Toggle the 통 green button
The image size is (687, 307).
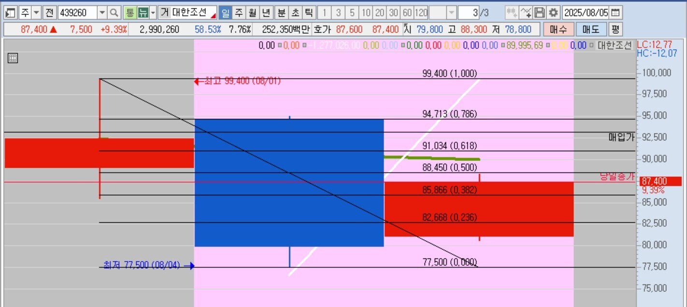tap(129, 13)
